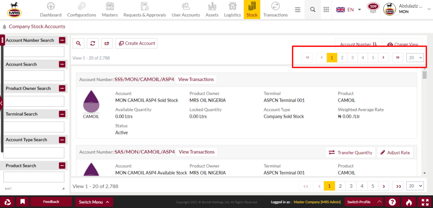Open top page size dropdown showing 20

(415, 57)
